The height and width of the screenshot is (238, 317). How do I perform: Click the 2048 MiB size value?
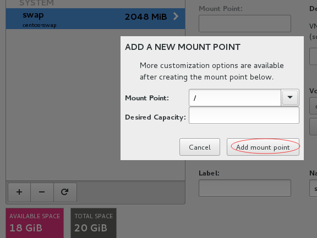146,17
